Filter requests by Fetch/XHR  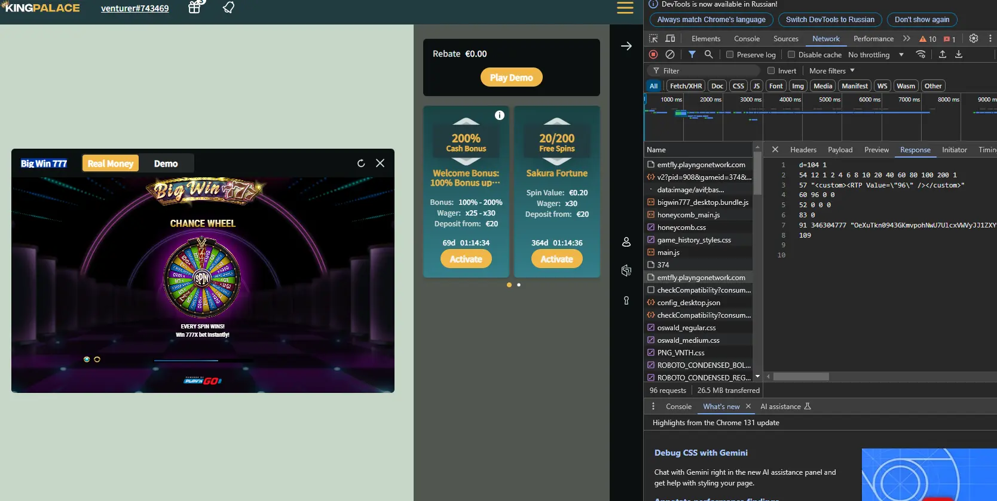[686, 86]
